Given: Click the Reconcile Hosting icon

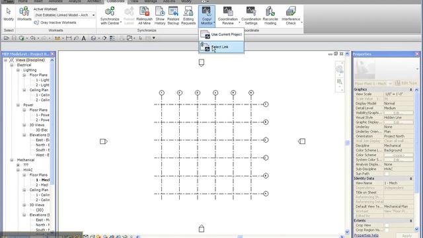Looking at the screenshot, I should point(270,11).
